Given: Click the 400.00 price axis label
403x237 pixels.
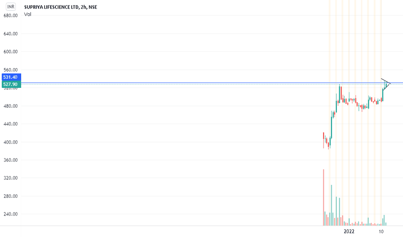Looking at the screenshot, I should pos(10,142).
